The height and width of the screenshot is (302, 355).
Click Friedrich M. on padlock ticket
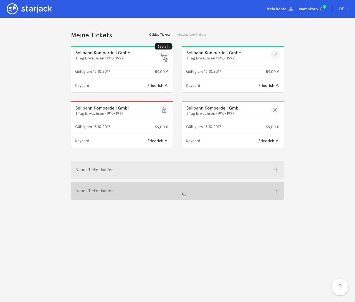coord(158,141)
